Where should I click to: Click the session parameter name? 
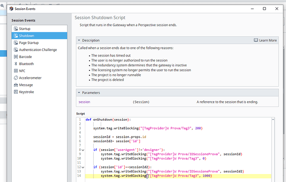(84, 102)
